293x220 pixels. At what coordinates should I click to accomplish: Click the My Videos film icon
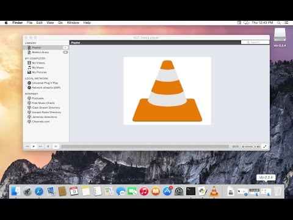[x=29, y=63]
